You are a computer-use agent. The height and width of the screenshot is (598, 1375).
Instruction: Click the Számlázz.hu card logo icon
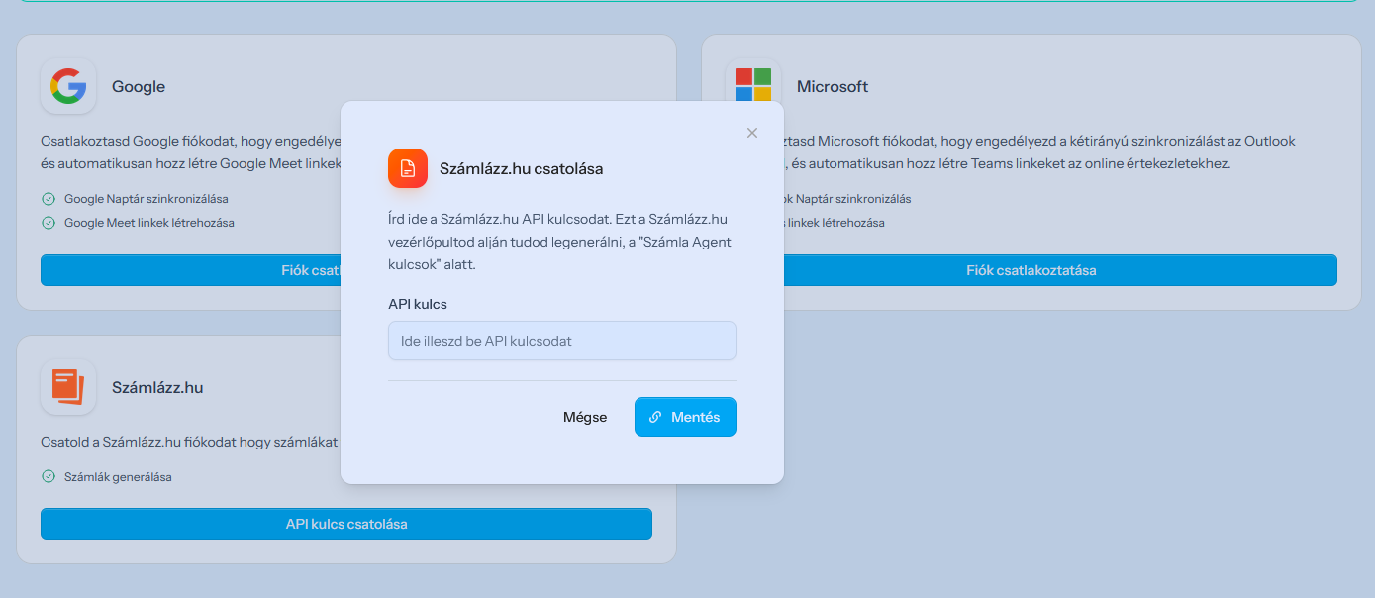[68, 387]
